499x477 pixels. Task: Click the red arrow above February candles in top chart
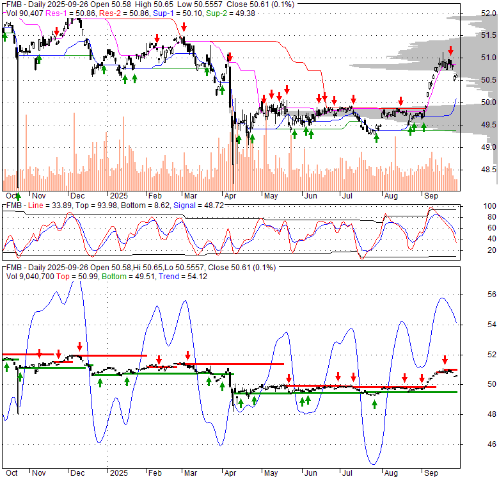click(x=157, y=38)
